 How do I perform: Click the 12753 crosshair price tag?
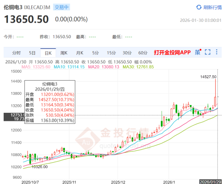click(14, 117)
